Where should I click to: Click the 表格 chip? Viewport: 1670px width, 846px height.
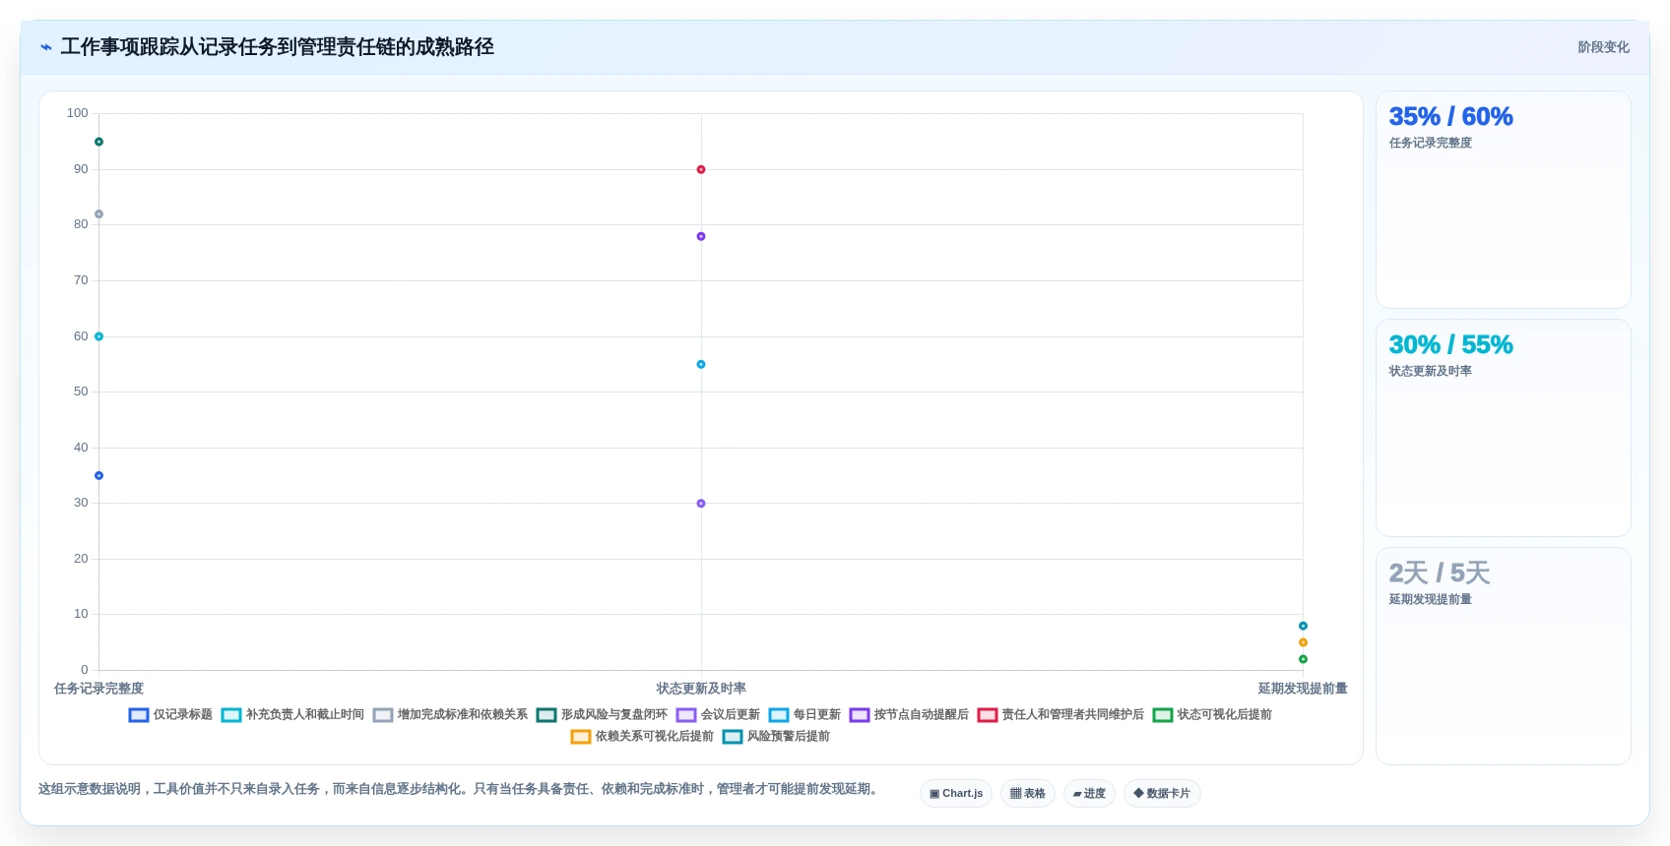1028,794
